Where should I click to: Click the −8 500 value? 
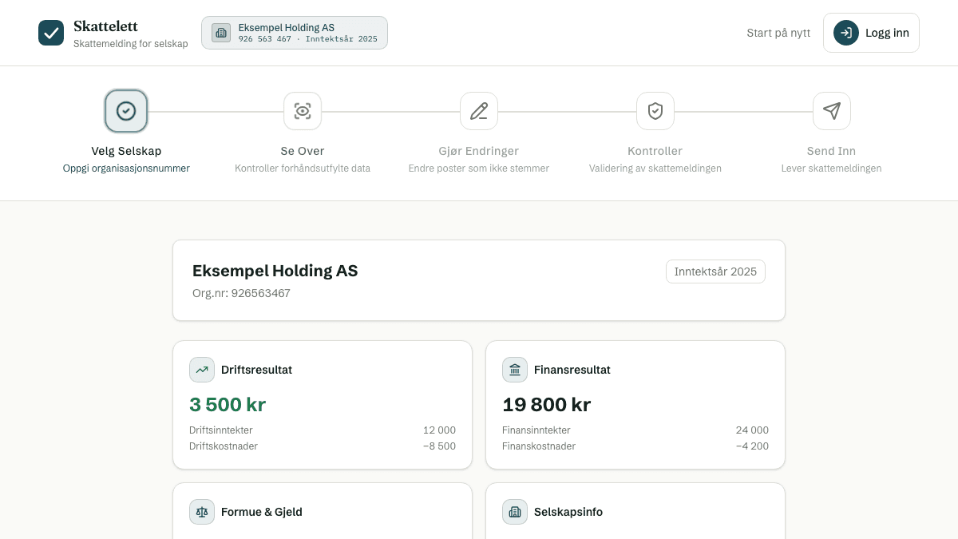tap(439, 446)
